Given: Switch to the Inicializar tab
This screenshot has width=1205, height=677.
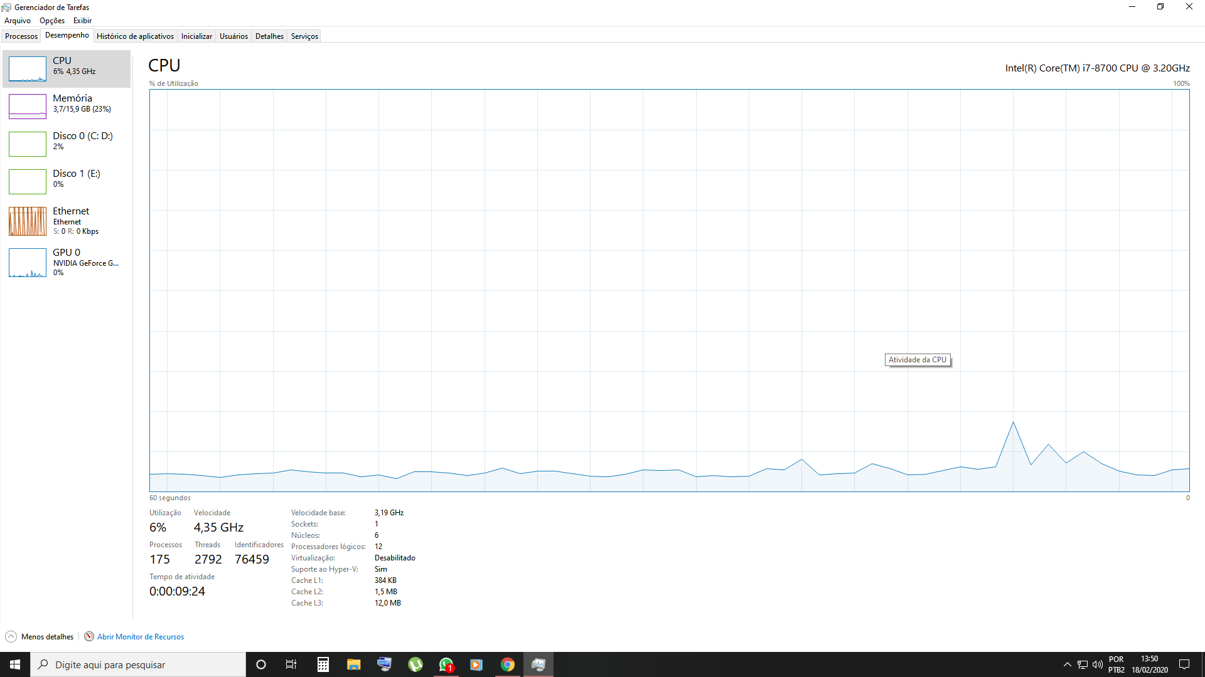Looking at the screenshot, I should point(196,36).
